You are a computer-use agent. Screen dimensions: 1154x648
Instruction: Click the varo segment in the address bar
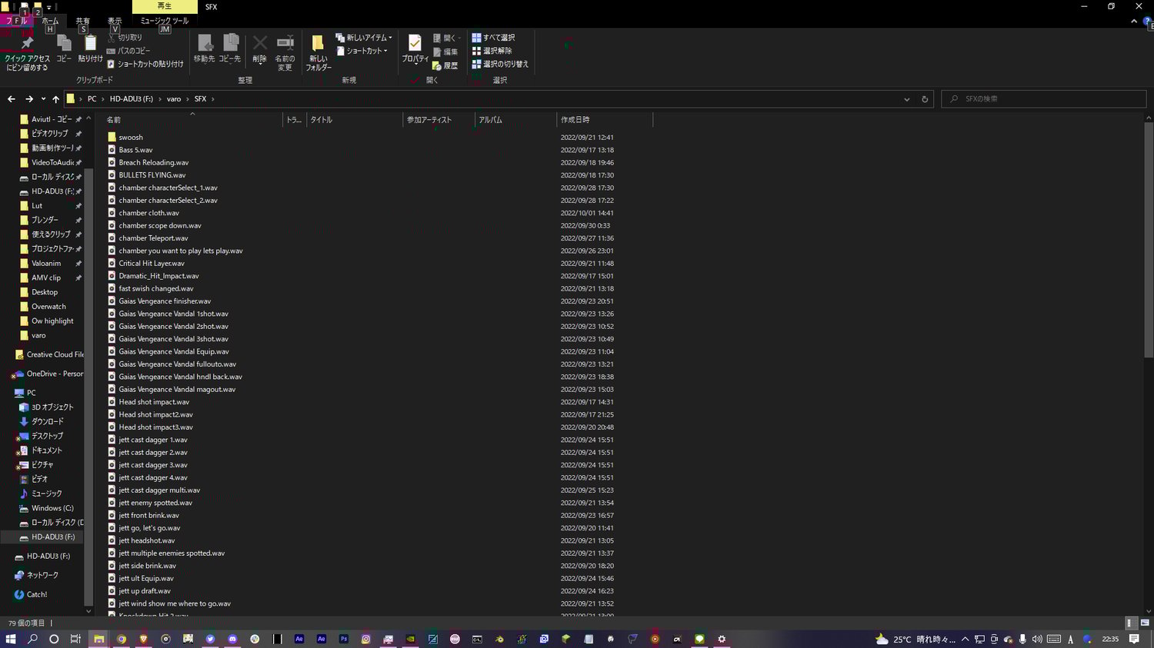[174, 99]
